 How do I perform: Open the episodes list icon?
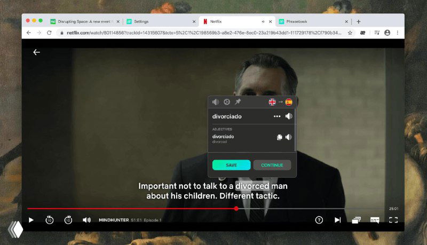click(x=356, y=219)
